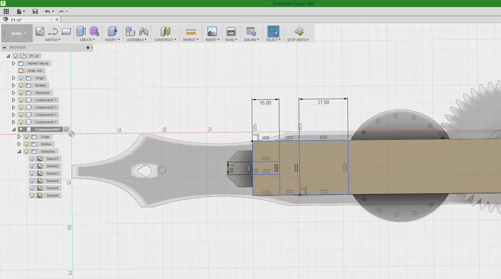The width and height of the screenshot is (501, 279).
Task: Open the data panel grid icon
Action: point(6,12)
